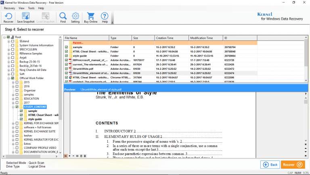Click the Save Snapshot toolbar icon
Screen dimensions: 310x175
pyautogui.click(x=26, y=16)
